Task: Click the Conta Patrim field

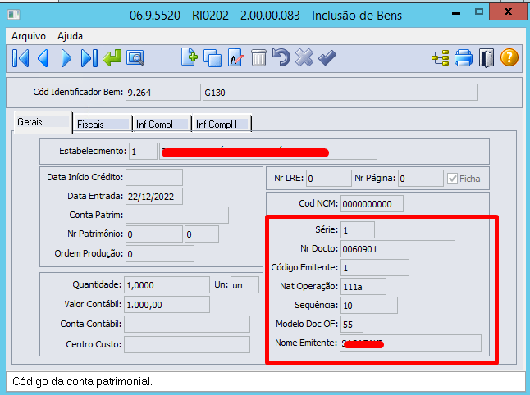Action: pos(177,215)
